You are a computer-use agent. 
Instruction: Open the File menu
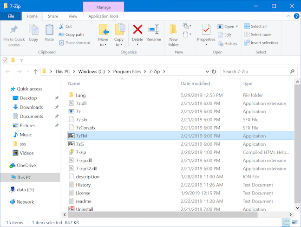(11, 16)
